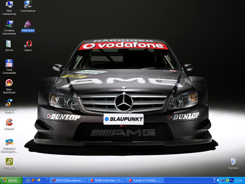Viewport: 245px width, 184px height.
Task: Open the Укртелеком connection shortcut
Action: click(x=28, y=5)
